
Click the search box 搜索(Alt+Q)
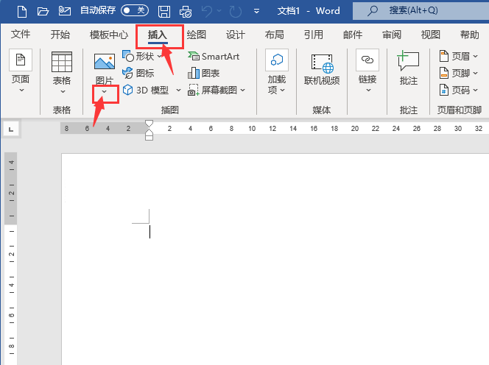coord(421,11)
